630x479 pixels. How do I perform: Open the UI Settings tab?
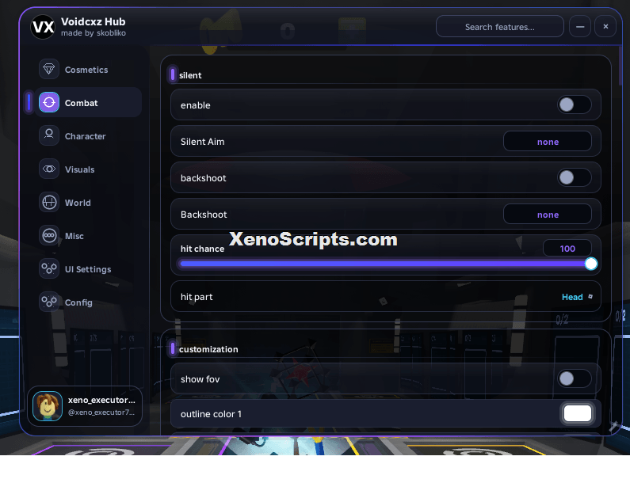88,269
